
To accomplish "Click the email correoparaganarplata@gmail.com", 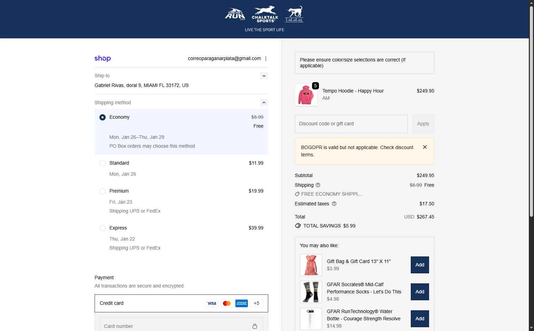I will (224, 58).
